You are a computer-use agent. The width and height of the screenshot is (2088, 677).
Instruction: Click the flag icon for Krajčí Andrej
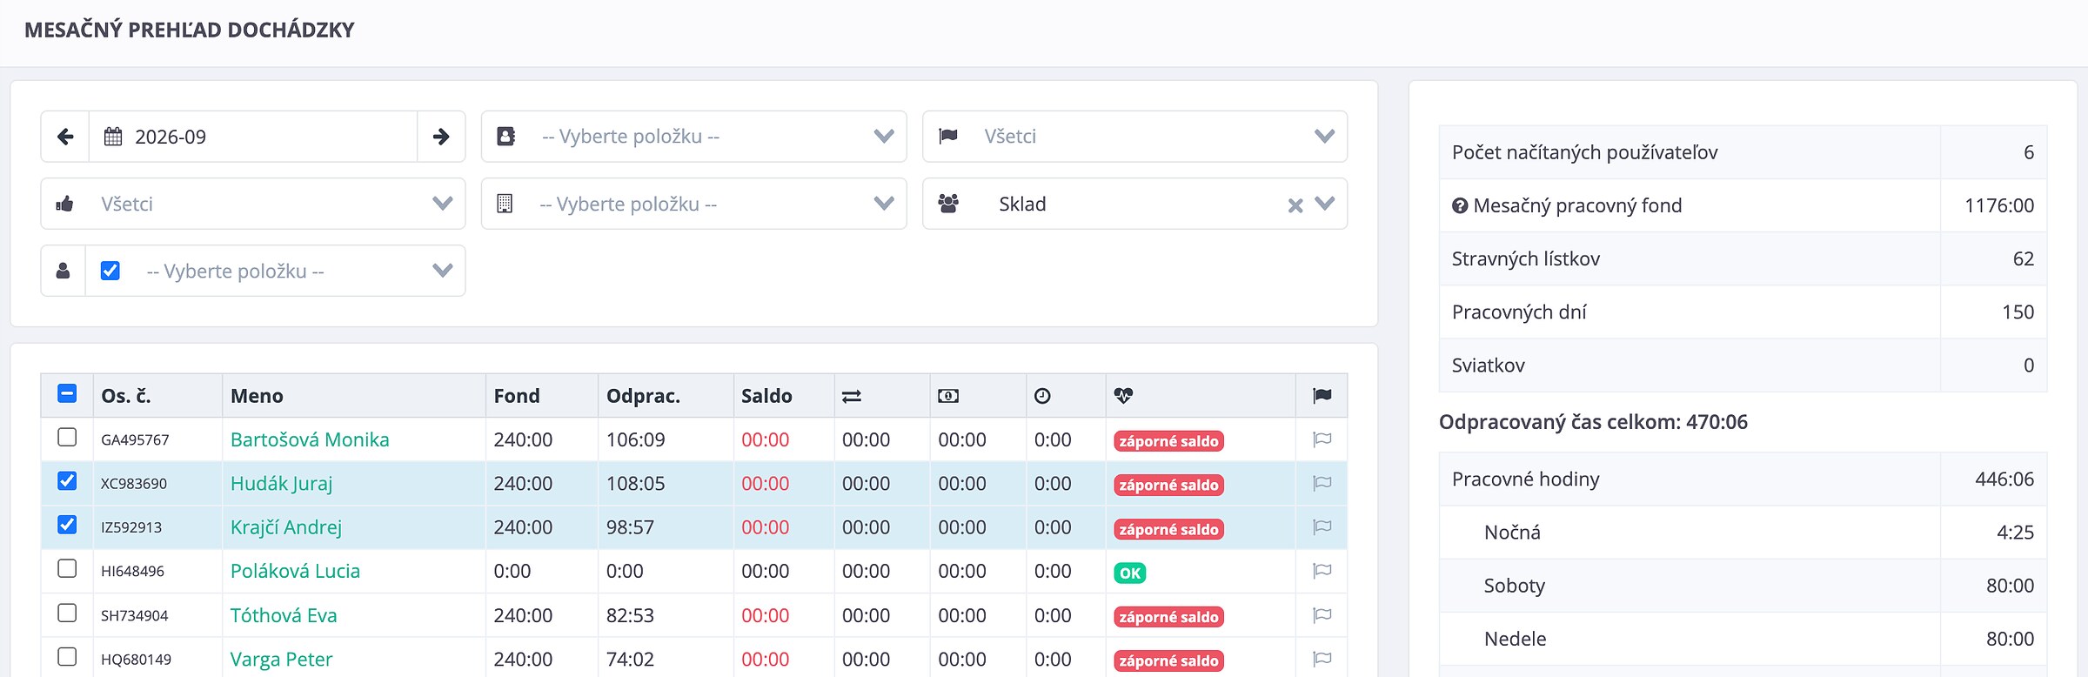[x=1322, y=527]
